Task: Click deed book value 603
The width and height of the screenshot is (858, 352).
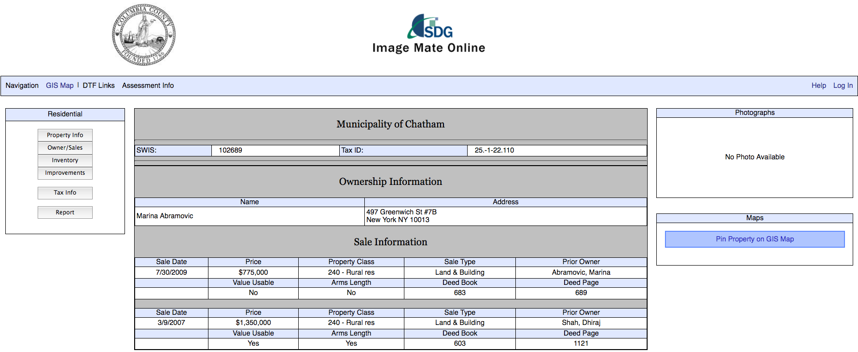Action: 460,343
